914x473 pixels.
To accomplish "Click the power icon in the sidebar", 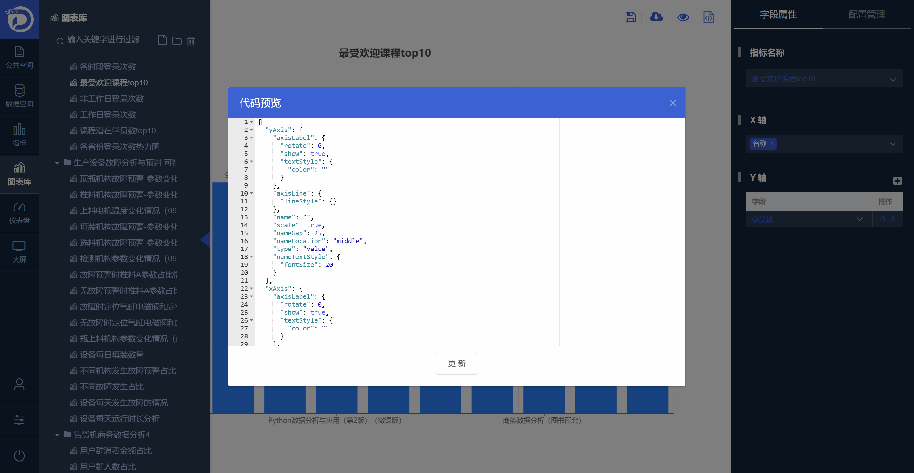I will point(19,456).
